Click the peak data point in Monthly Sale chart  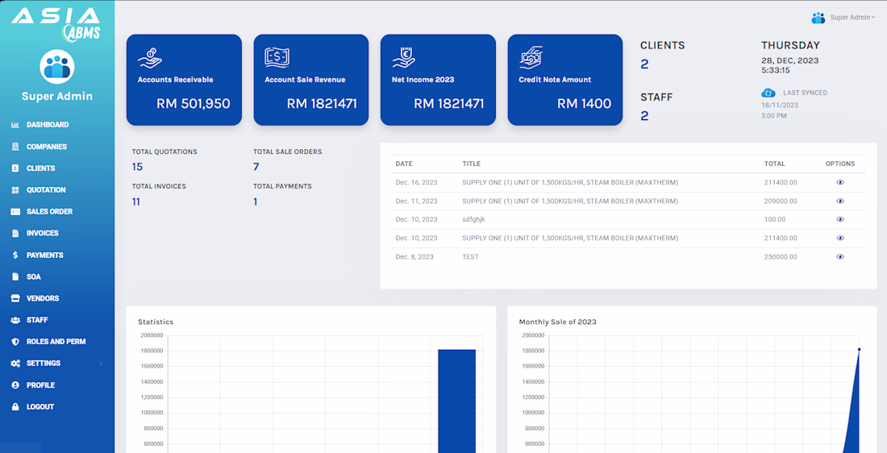point(859,350)
